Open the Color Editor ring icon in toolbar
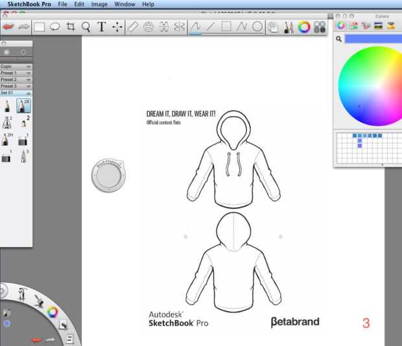This screenshot has height=346, width=402. [x=304, y=27]
